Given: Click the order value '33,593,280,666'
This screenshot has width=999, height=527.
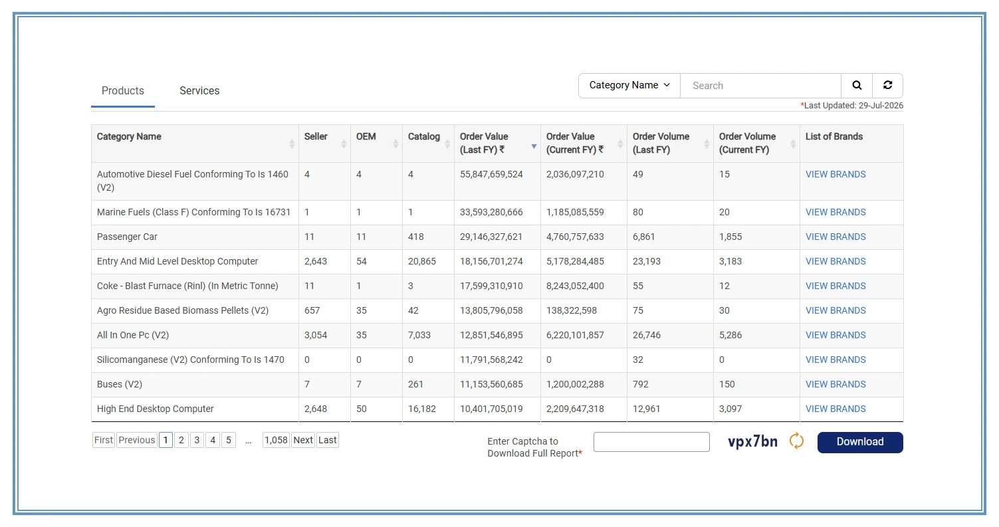Looking at the screenshot, I should tap(491, 212).
